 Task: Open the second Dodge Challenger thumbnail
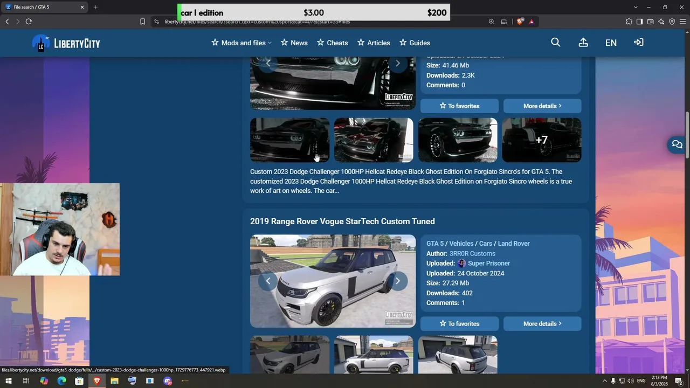(x=374, y=140)
